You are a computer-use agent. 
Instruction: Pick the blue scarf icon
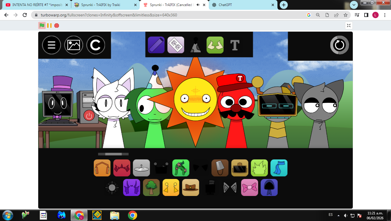pos(279,168)
